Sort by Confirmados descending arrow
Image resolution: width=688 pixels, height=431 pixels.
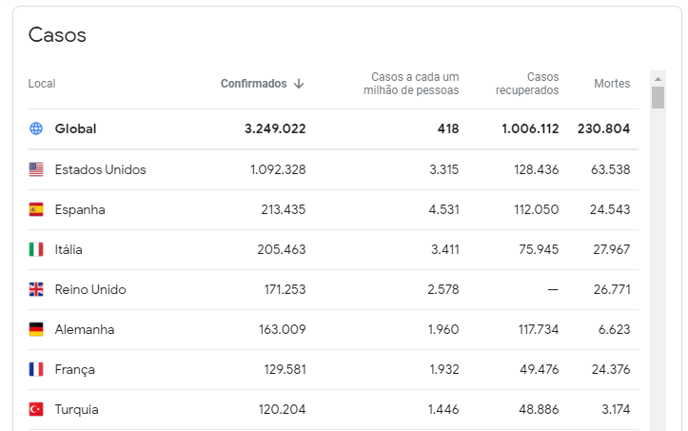tap(299, 84)
